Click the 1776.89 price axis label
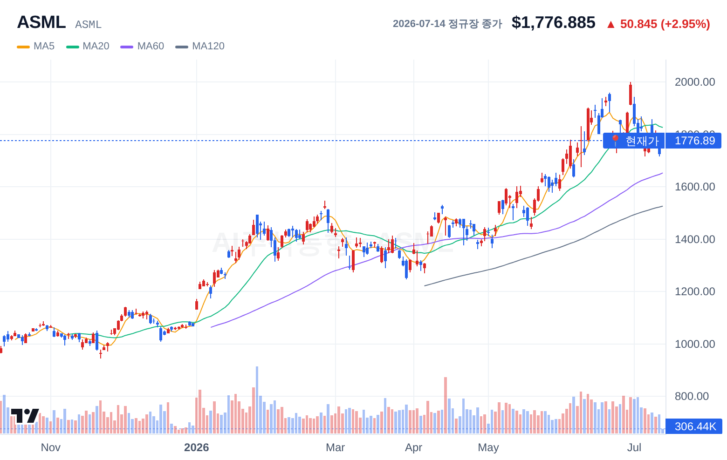 (694, 141)
